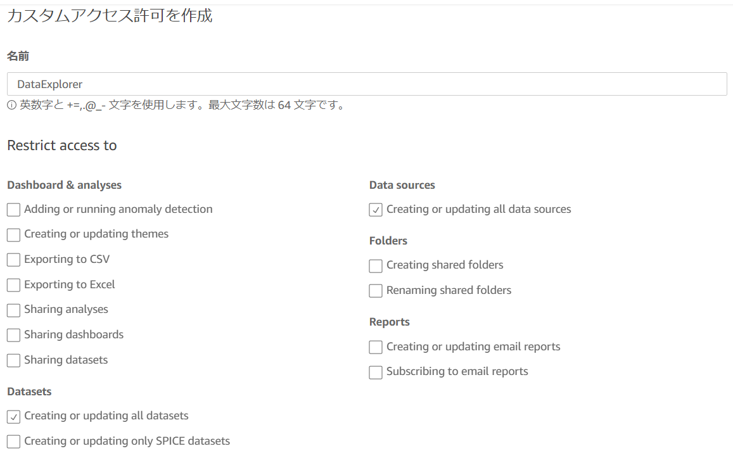Uncheck Creating or updating all data sources
This screenshot has height=458, width=733.
(x=376, y=210)
